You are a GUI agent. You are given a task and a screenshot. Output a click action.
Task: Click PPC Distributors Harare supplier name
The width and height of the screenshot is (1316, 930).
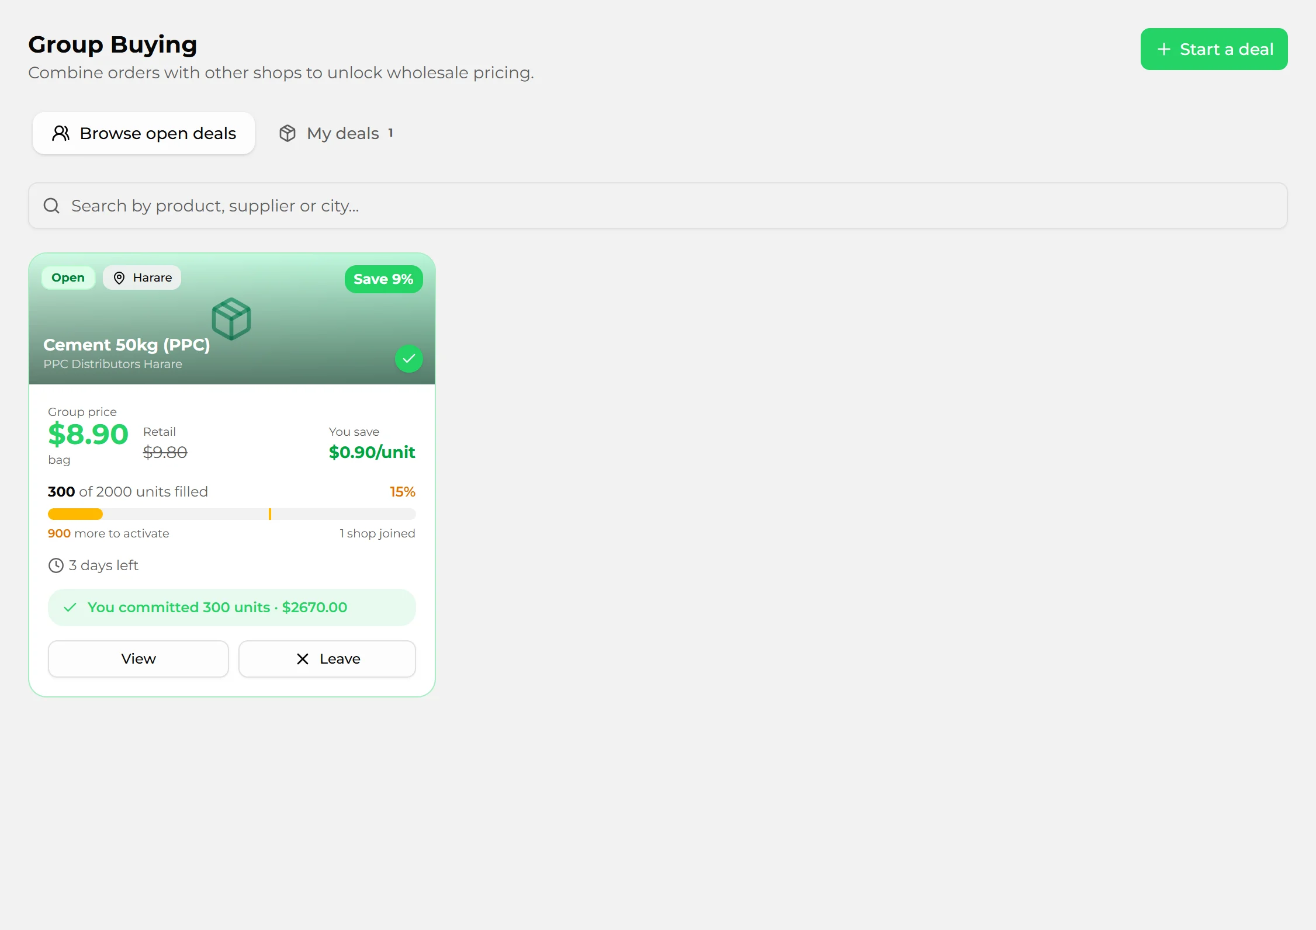[x=113, y=364]
